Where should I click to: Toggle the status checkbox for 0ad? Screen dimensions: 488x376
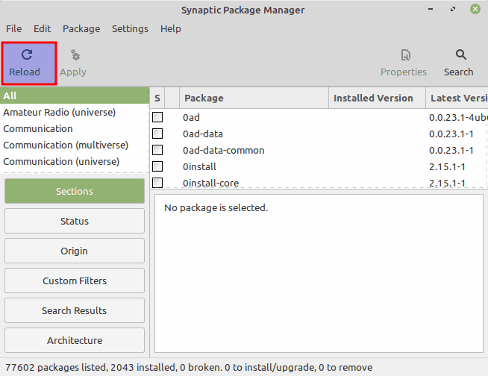coord(157,117)
